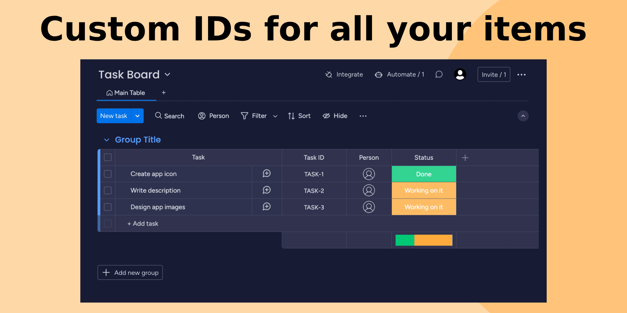Open the user profile avatar
This screenshot has height=313, width=627.
(x=460, y=75)
